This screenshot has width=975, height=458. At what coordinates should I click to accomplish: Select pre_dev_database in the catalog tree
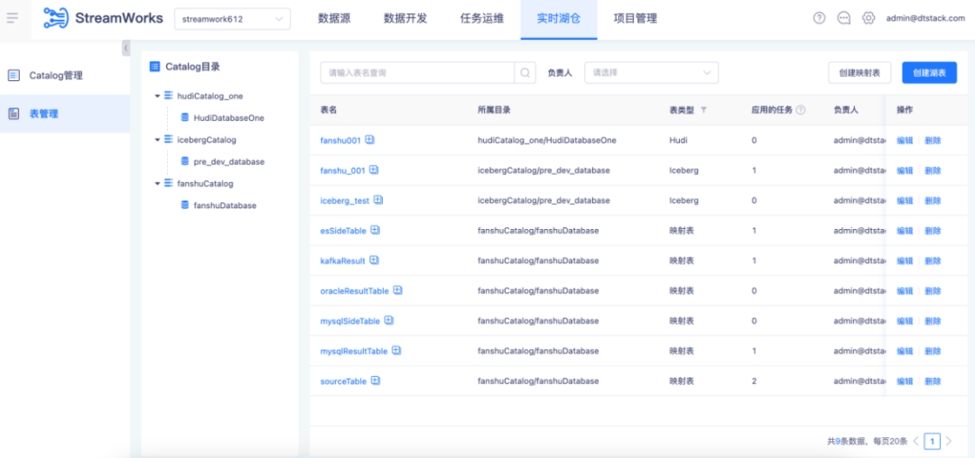click(x=228, y=161)
